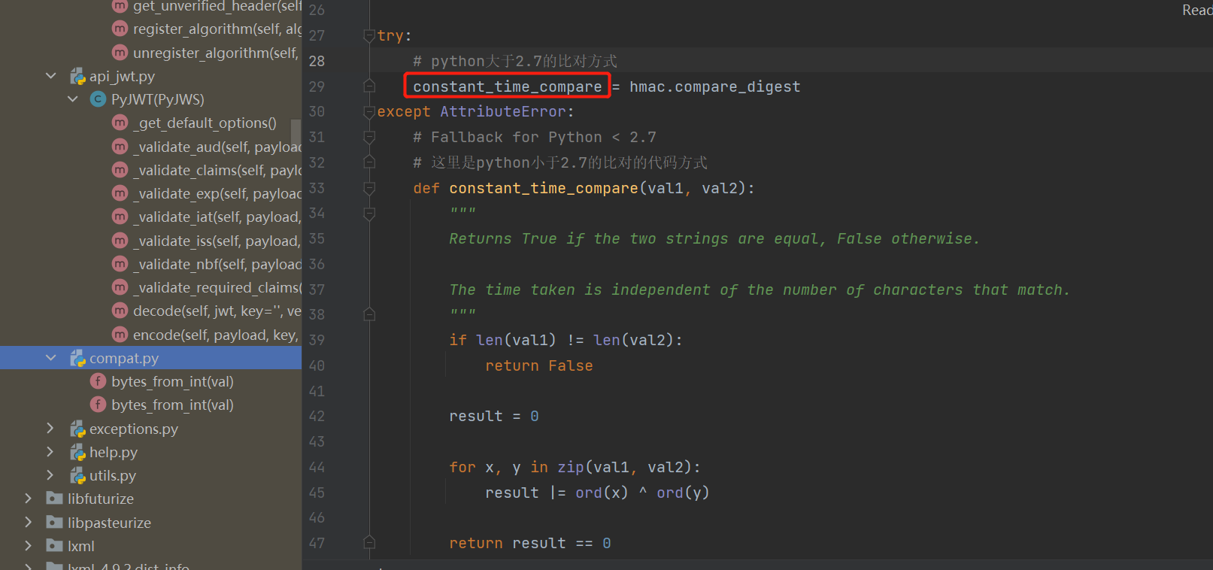Click the lxml folder icon
The height and width of the screenshot is (570, 1213).
coord(54,545)
